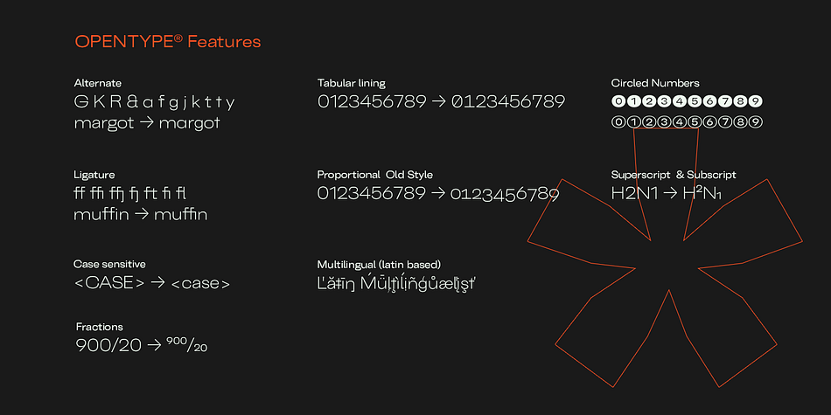The height and width of the screenshot is (415, 831).
Task: Click the Superscript & Subscript label
Action: 674,175
